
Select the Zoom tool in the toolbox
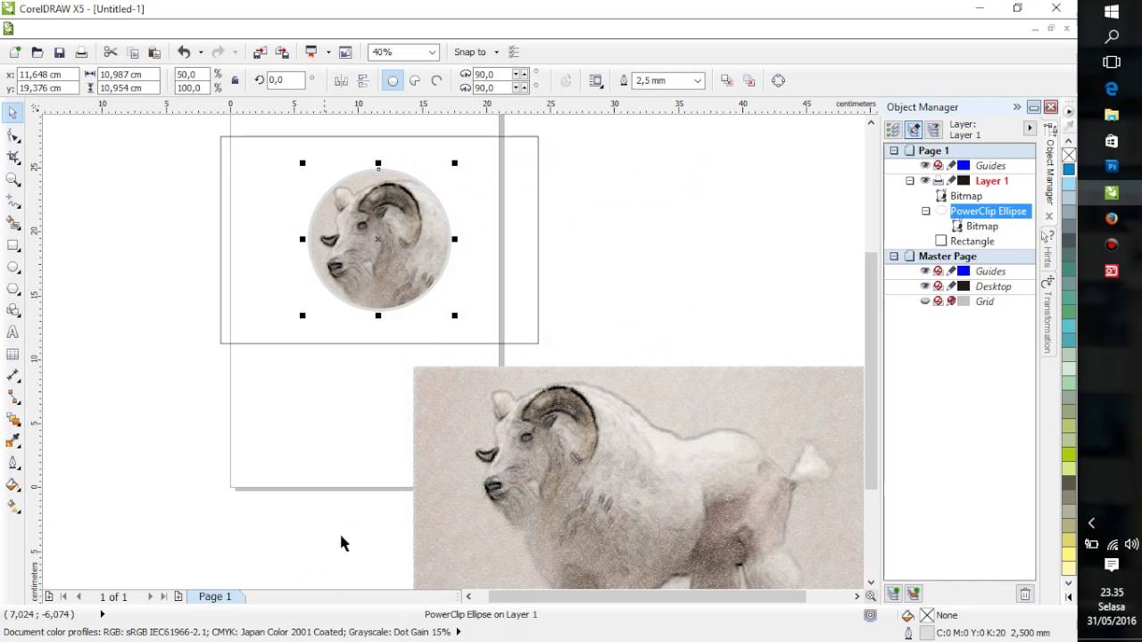(12, 179)
